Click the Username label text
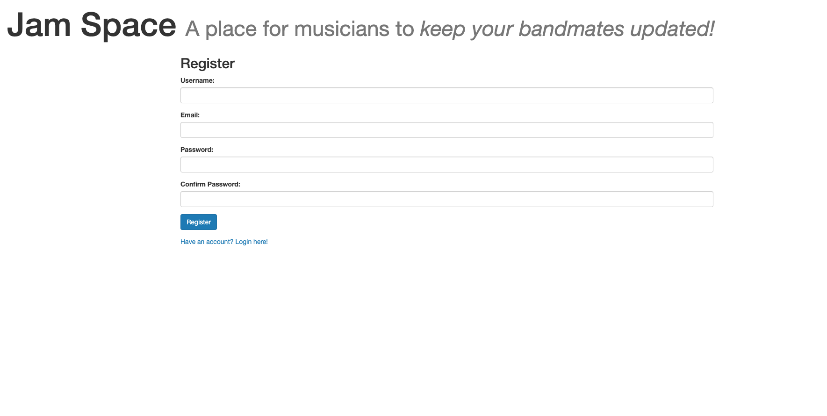Screen dimensions: 827x416 coord(197,80)
